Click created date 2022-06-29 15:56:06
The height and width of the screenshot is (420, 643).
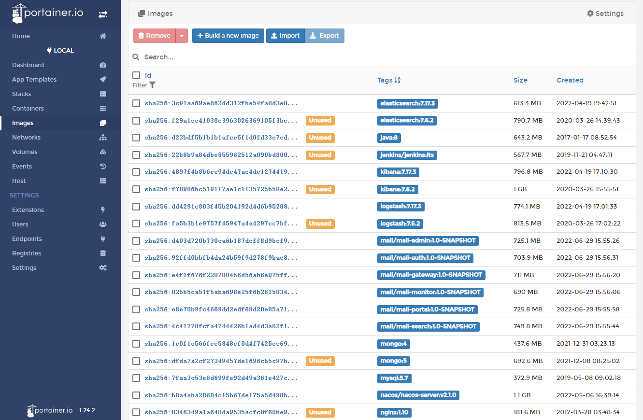coord(588,292)
